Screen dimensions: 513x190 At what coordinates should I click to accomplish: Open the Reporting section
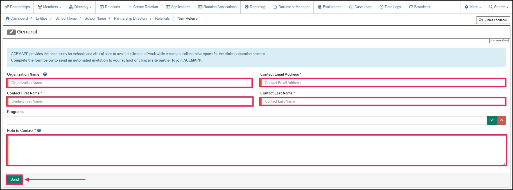tap(255, 7)
